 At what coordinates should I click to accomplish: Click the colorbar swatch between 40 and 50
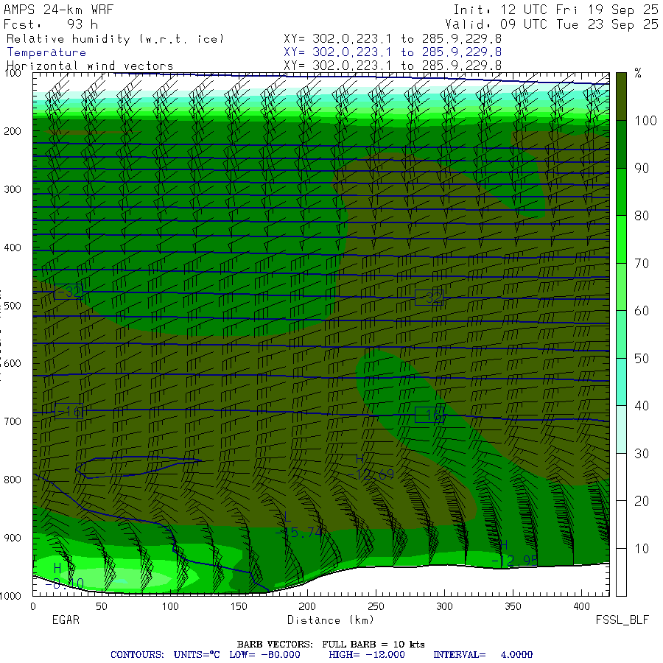(x=621, y=382)
